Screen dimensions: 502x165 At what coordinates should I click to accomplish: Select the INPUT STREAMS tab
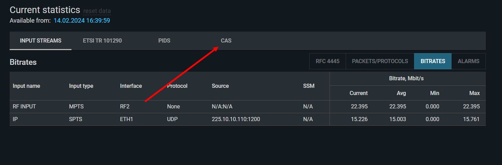pyautogui.click(x=41, y=41)
